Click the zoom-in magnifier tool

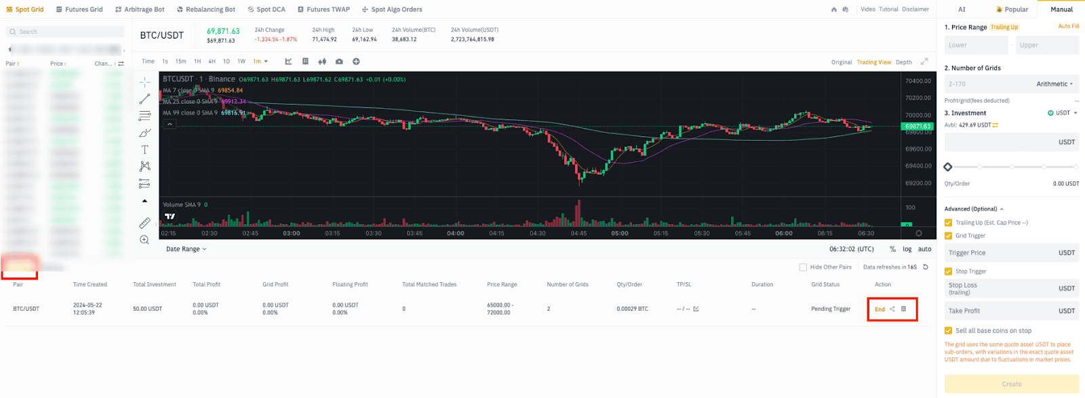click(x=144, y=240)
